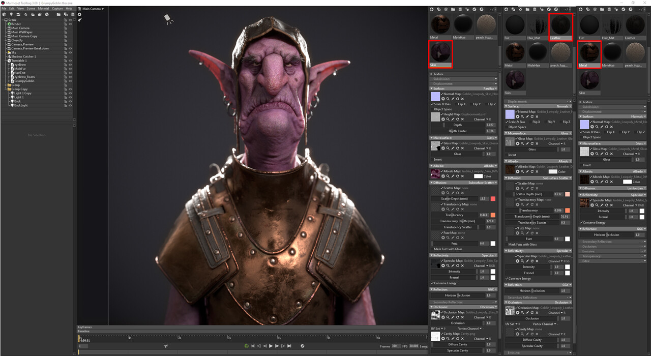Play the animation timeline
The height and width of the screenshot is (356, 651).
pyautogui.click(x=271, y=346)
